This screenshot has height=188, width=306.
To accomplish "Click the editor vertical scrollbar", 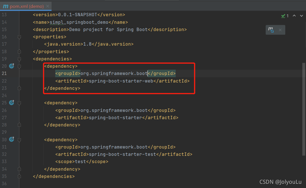I will pos(303,109).
